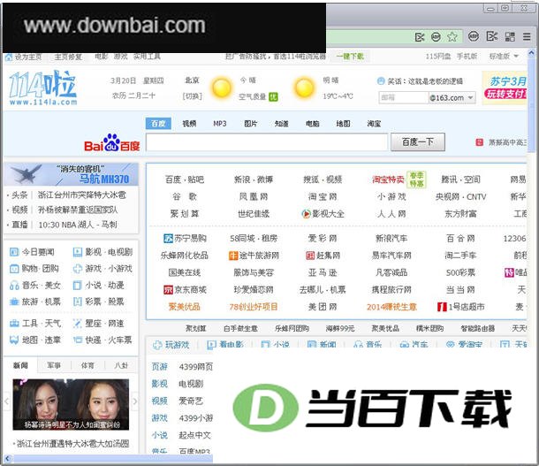The image size is (539, 466).
Task: Click 京东商城 link with red icon
Action: coord(185,290)
